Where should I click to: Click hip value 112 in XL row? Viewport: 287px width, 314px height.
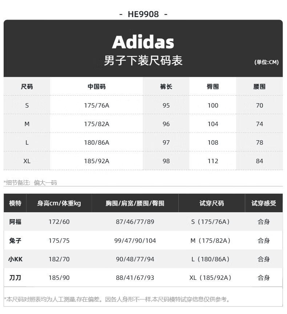tap(213, 161)
